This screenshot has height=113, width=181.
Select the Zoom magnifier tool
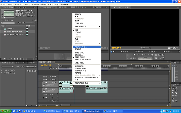coord(176,101)
